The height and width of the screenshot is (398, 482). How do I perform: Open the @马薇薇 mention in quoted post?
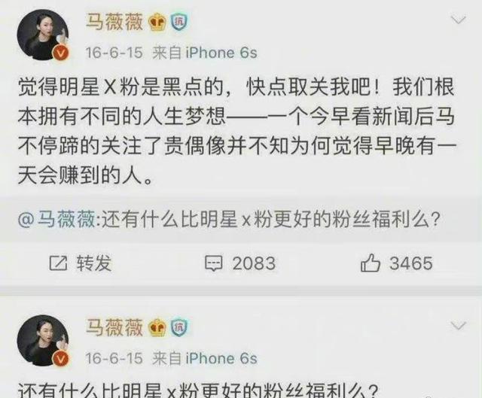coord(56,220)
